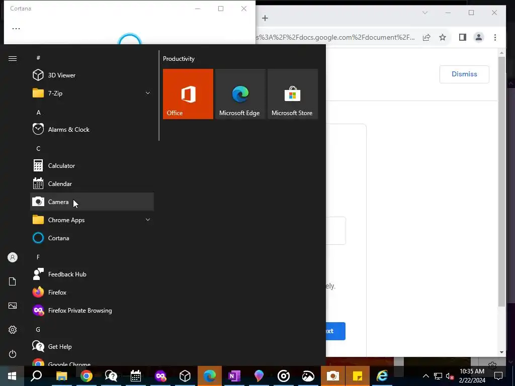Click the Chrome page vertical scrollbar
Image resolution: width=515 pixels, height=386 pixels.
[x=501, y=181]
